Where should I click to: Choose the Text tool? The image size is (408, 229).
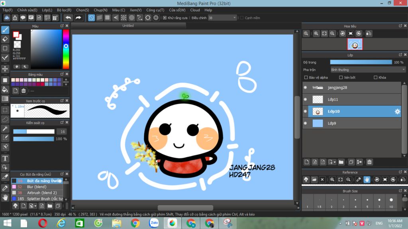pyautogui.click(x=5, y=158)
